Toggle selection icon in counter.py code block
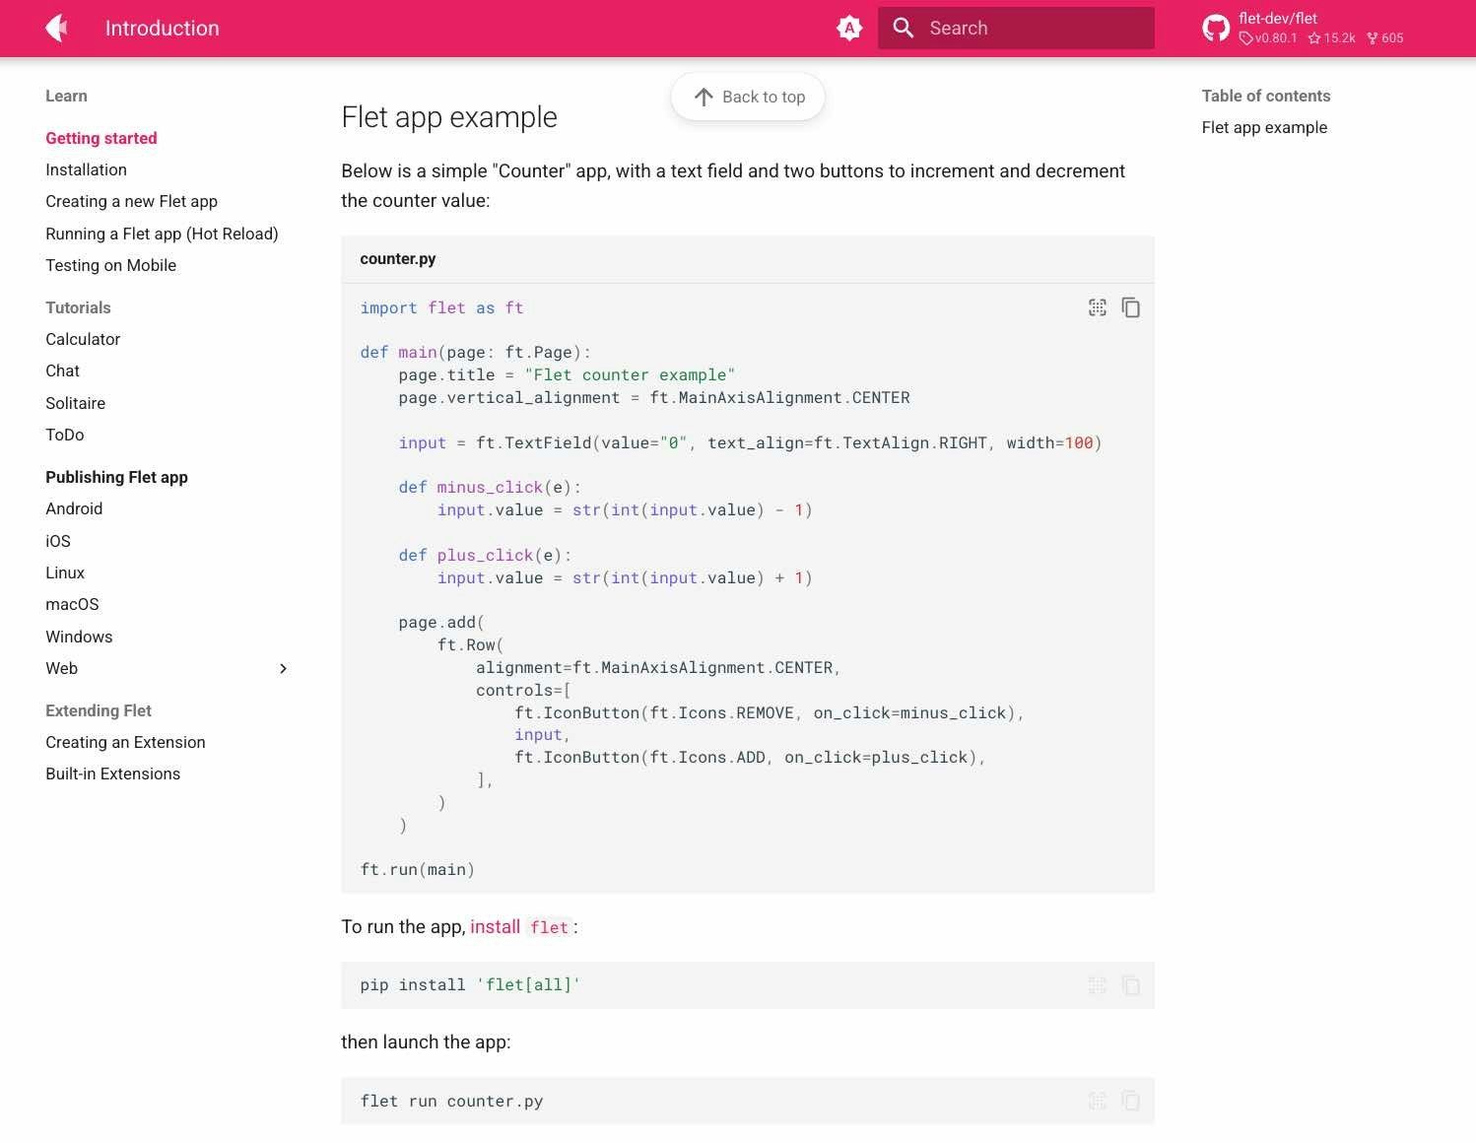 [1098, 307]
